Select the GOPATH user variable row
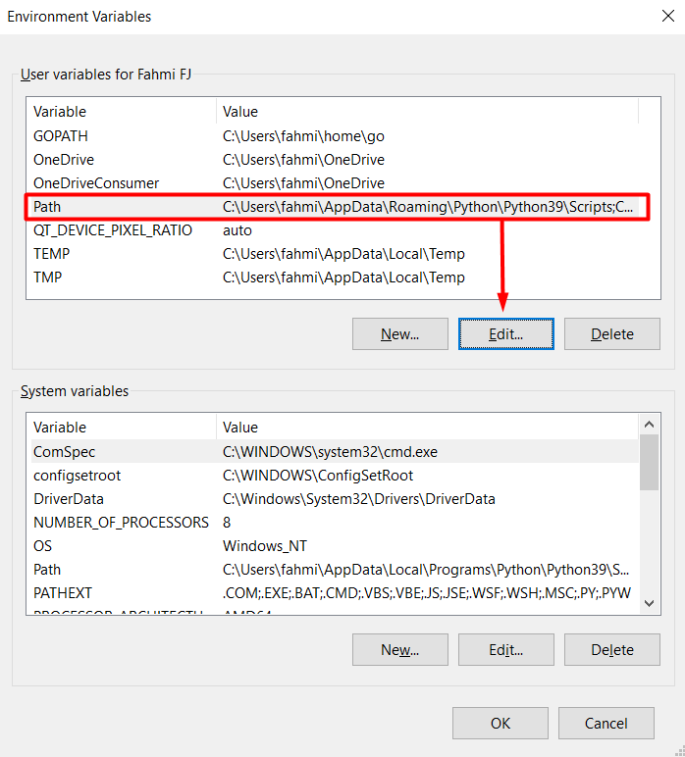Image resolution: width=685 pixels, height=757 pixels. point(61,136)
